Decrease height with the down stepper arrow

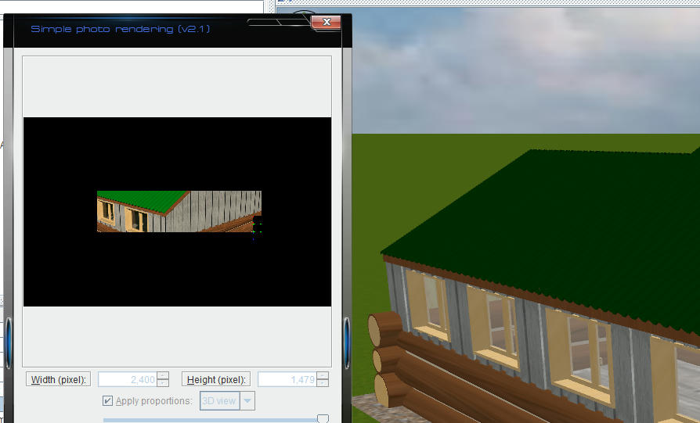pos(323,383)
